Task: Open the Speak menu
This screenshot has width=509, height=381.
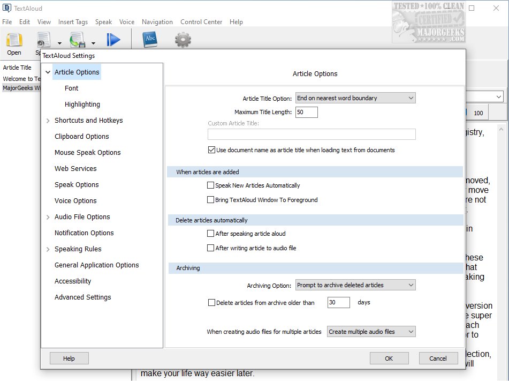Action: pos(103,22)
